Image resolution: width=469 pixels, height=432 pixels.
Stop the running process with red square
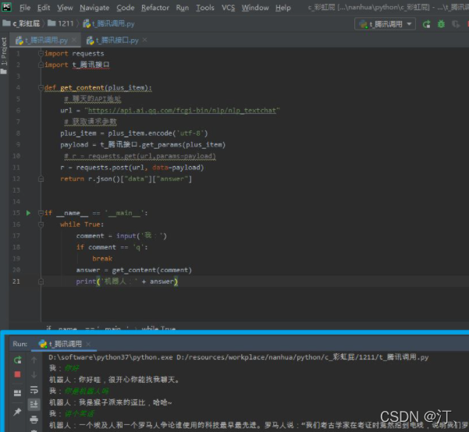tap(17, 374)
